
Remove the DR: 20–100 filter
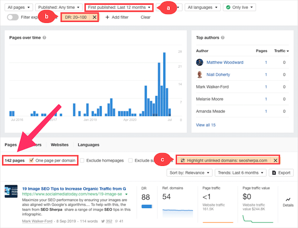point(95,17)
